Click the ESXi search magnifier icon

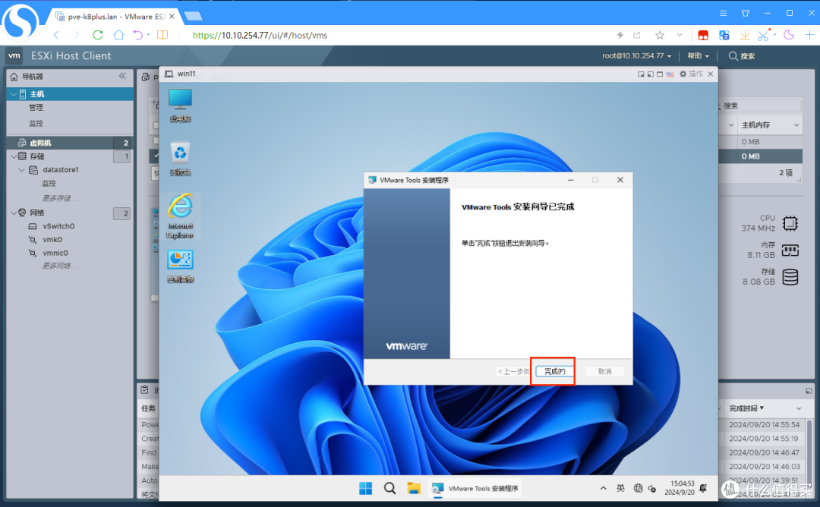(733, 56)
